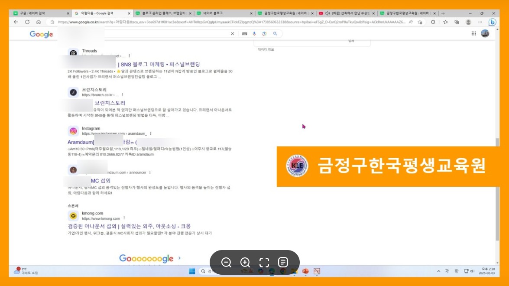Open the weather widget on taskbar
509x286 pixels.
coord(26,271)
